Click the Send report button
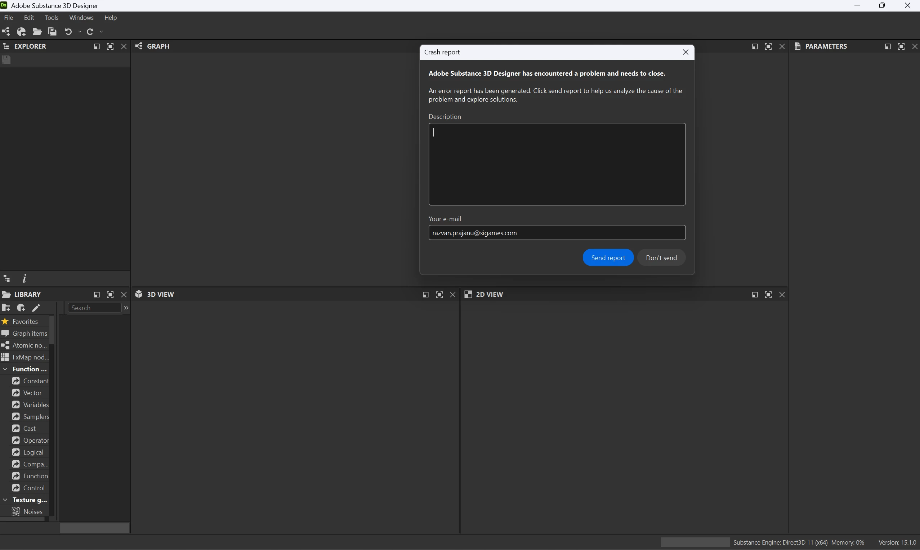Screen dimensions: 920x550 [x=608, y=258]
